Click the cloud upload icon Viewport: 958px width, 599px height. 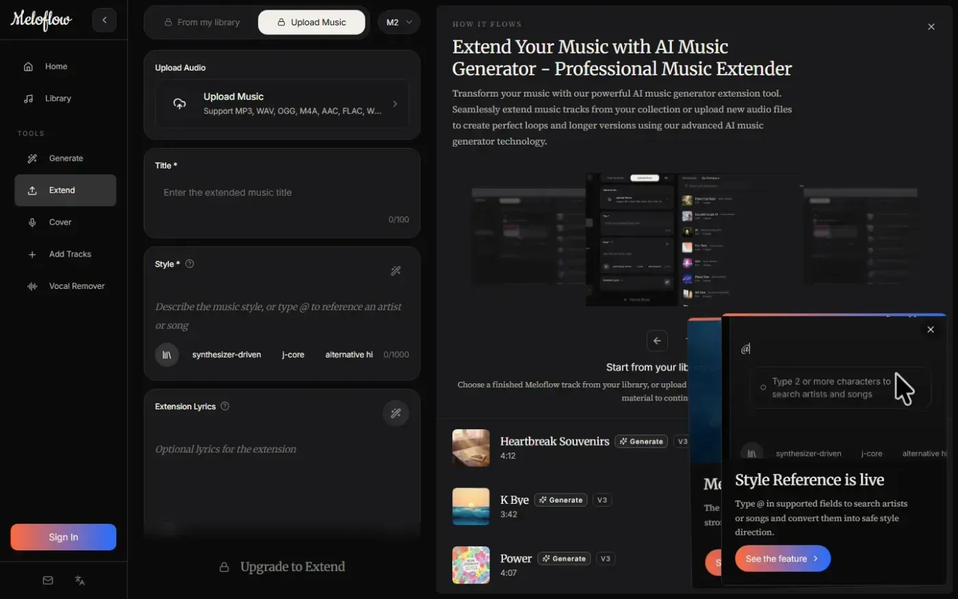179,103
